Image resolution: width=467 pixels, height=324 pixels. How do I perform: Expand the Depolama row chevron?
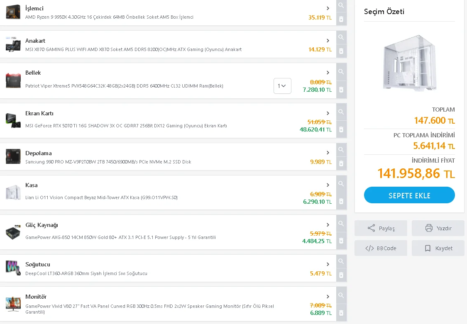tap(328, 153)
